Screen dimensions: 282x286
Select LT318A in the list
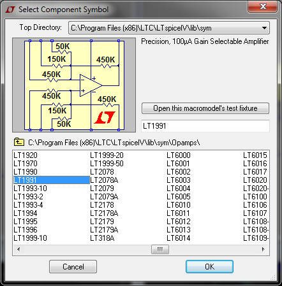click(102, 238)
